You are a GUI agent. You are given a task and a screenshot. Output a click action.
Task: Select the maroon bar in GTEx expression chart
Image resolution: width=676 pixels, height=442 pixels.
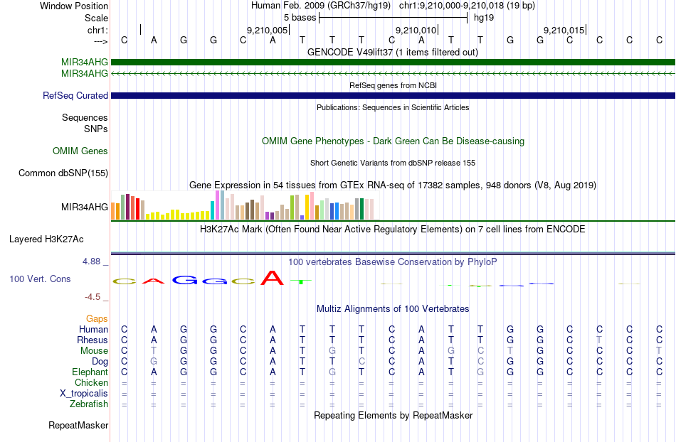[x=127, y=207]
